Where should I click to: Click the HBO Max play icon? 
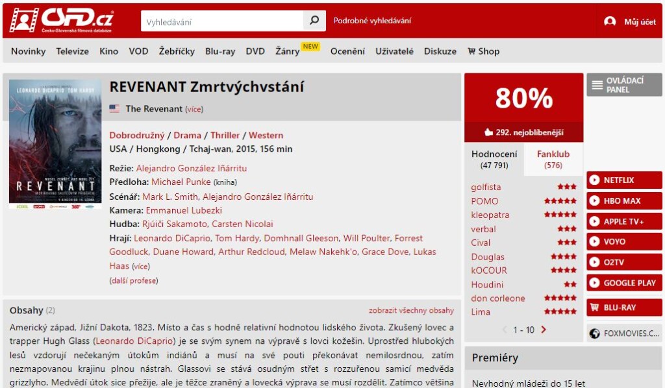click(x=595, y=200)
